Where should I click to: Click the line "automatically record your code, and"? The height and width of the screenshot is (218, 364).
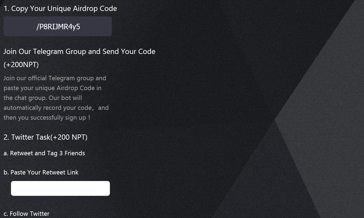click(56, 108)
